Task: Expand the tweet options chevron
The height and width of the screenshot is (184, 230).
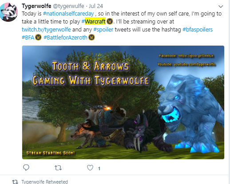Action: pos(221,7)
